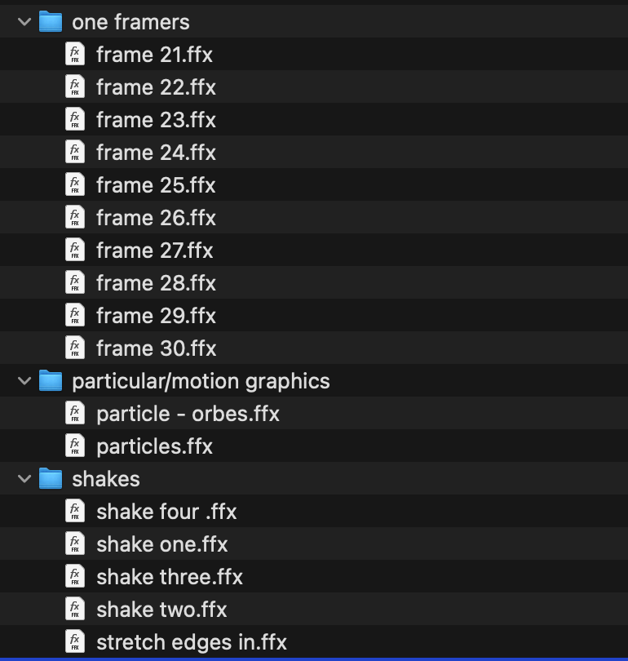Select shake three.ffx file
This screenshot has width=628, height=661.
170,577
